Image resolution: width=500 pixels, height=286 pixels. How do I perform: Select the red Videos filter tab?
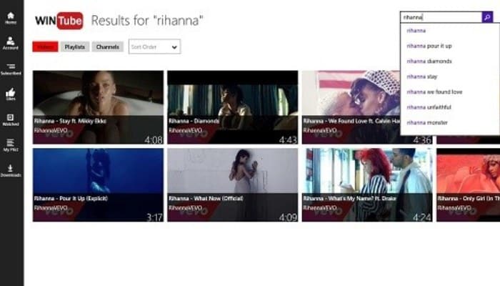(x=45, y=46)
